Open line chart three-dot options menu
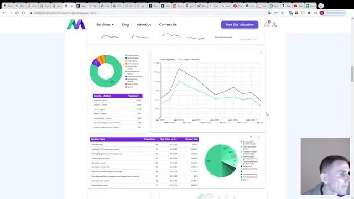This screenshot has width=354, height=199. click(261, 53)
